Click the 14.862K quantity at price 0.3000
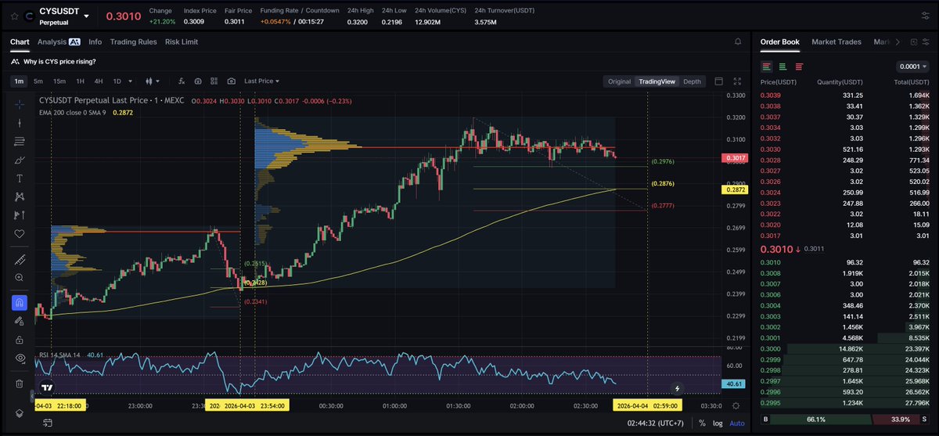This screenshot has height=436, width=939. tap(850, 348)
